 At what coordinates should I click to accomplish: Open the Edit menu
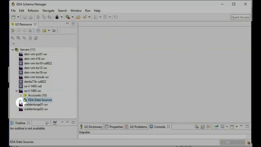click(22, 11)
